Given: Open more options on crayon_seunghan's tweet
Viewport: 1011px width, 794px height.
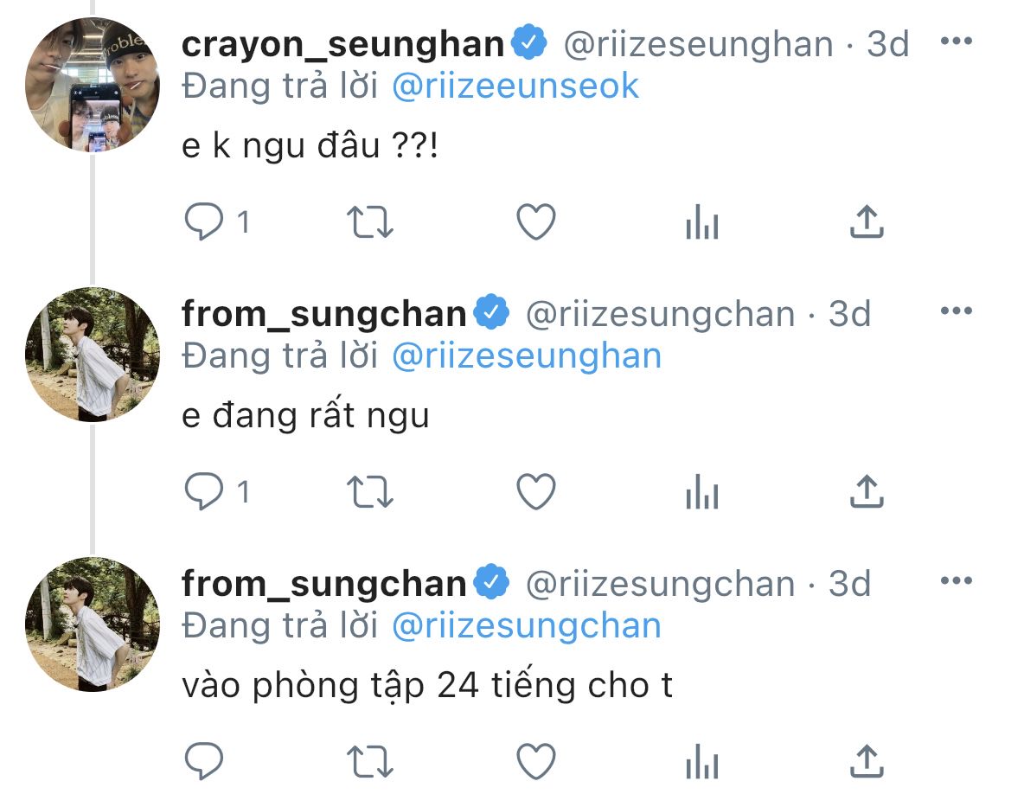Looking at the screenshot, I should [957, 42].
